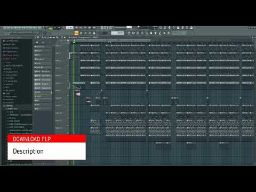The height and width of the screenshot is (192, 256).
Task: Select the playlist Draw pencil tool
Action: click(x=43, y=37)
